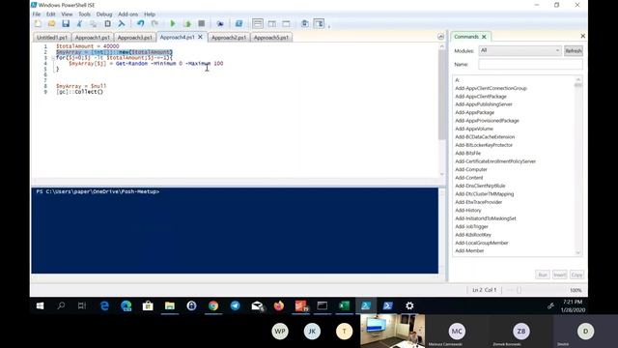The width and height of the screenshot is (618, 348).
Task: Save the script with the floppy disk icon
Action: pos(66,23)
